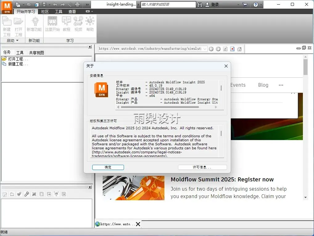Switch to the 共享视图 panel tab
The image size is (314, 236).
click(37, 53)
